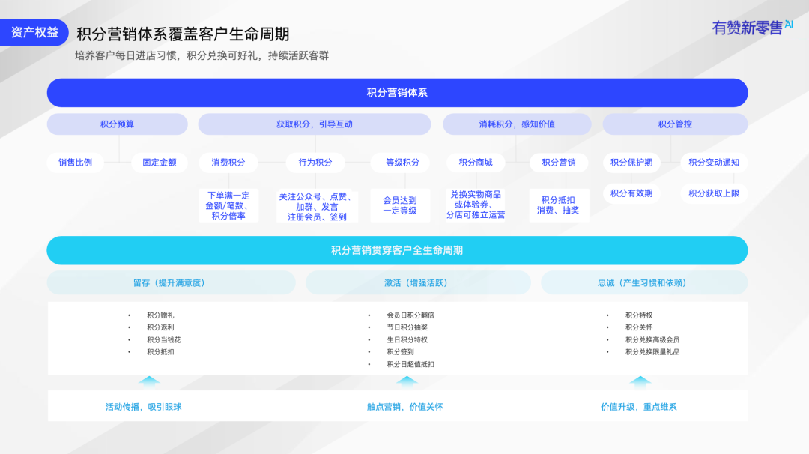This screenshot has width=809, height=454.
Task: Click the 积分日超值抵扣 bullet item
Action: click(x=410, y=364)
